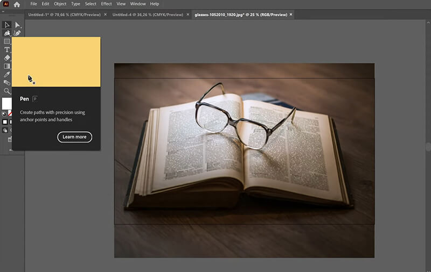
Task: Choose the Gradient tool
Action: tap(7, 66)
